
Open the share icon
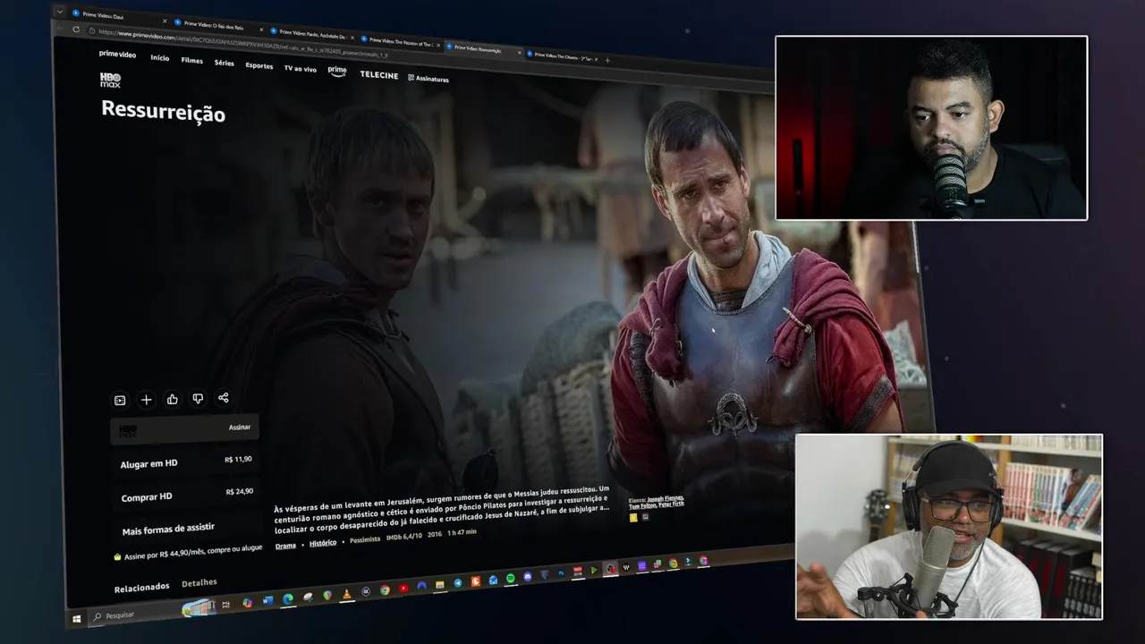tap(224, 397)
